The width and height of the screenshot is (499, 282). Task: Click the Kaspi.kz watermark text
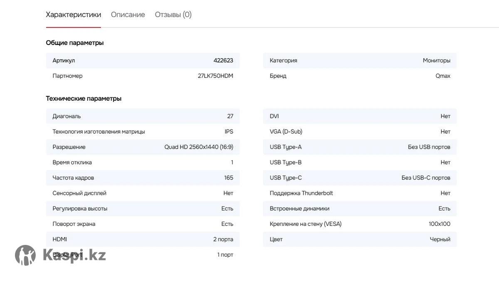coord(74,255)
